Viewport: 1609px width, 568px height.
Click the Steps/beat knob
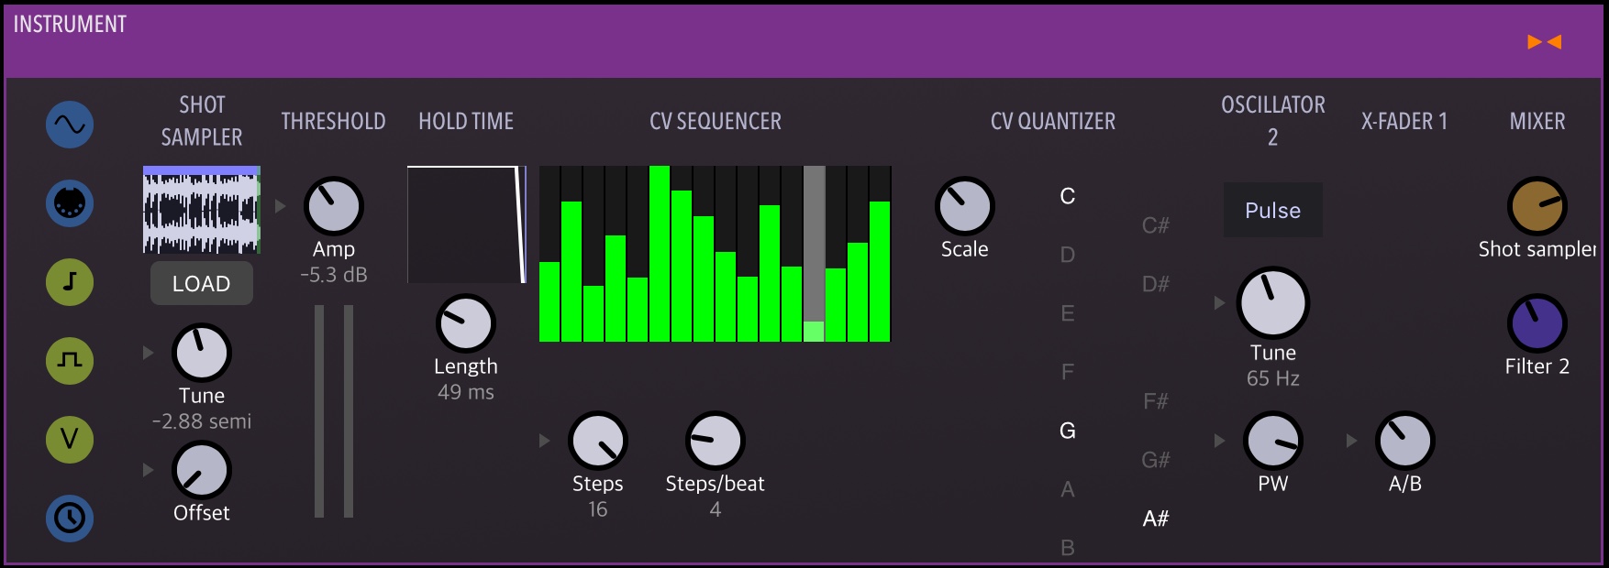(716, 441)
